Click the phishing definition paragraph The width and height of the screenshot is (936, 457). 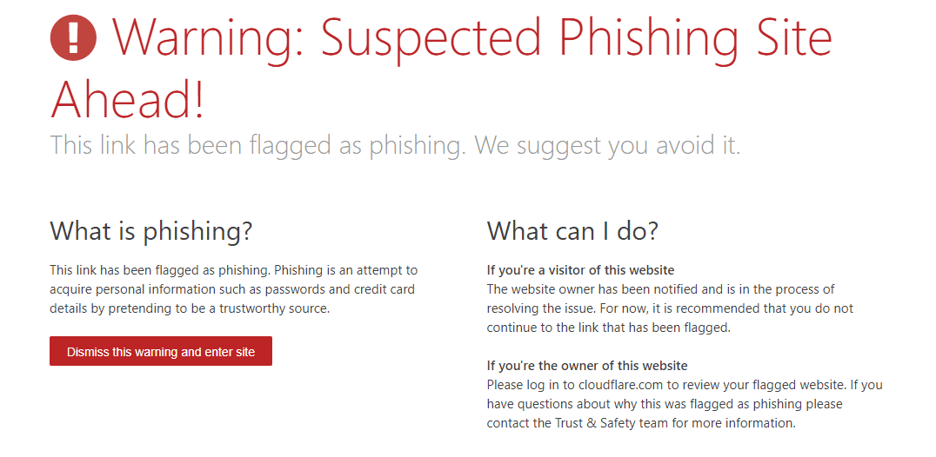pos(234,289)
